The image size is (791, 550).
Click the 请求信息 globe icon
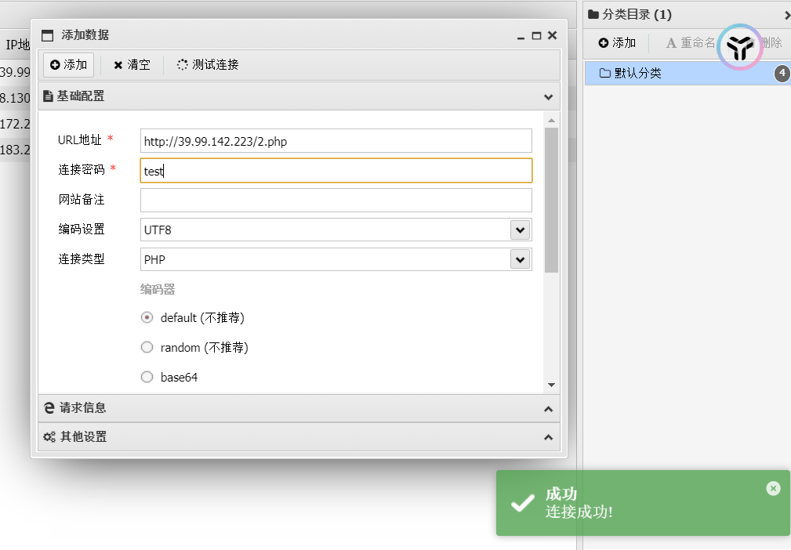tap(49, 408)
